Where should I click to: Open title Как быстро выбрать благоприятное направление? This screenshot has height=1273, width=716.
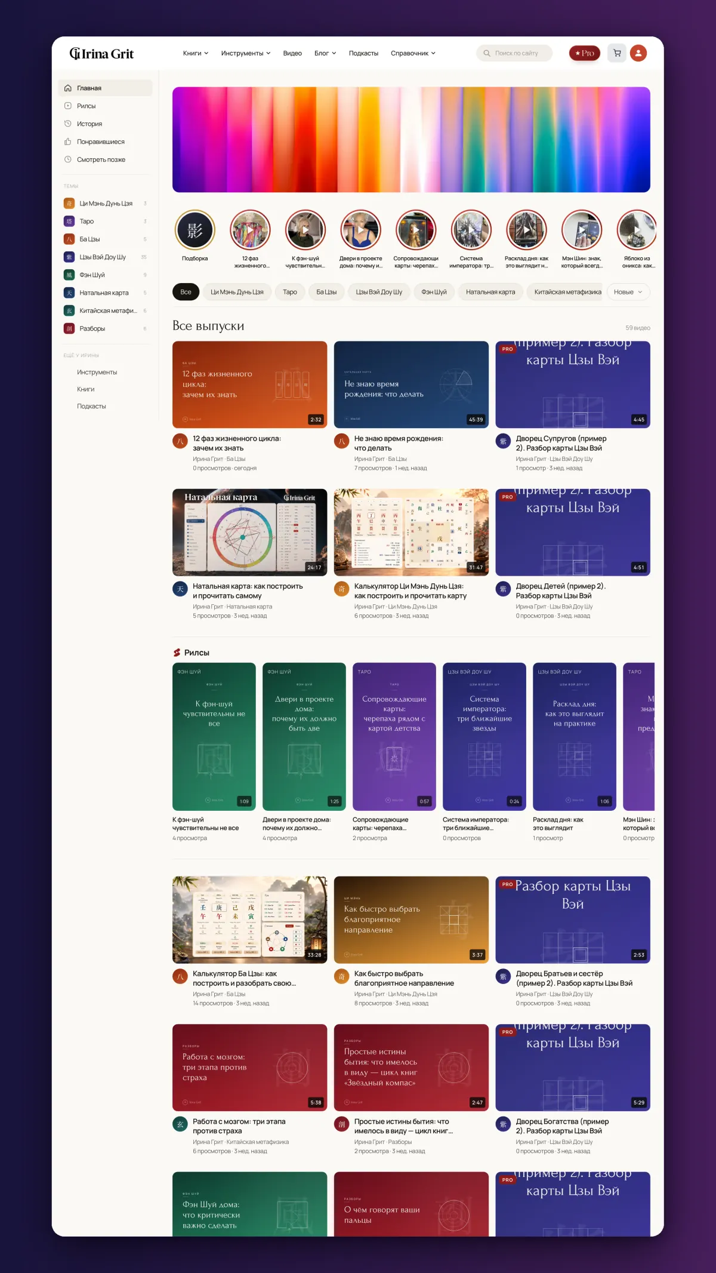(x=404, y=978)
